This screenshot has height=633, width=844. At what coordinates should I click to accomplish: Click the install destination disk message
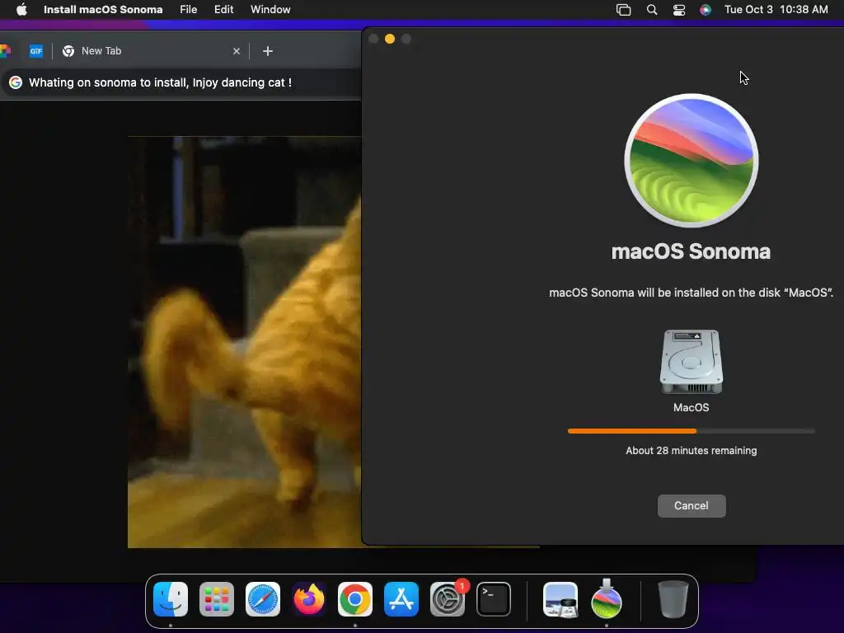[692, 293]
